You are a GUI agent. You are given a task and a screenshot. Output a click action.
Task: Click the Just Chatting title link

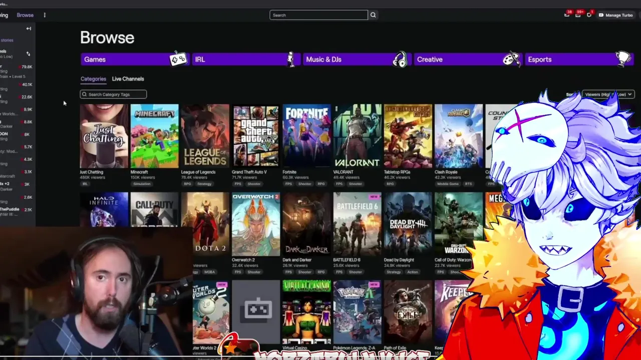pos(92,172)
